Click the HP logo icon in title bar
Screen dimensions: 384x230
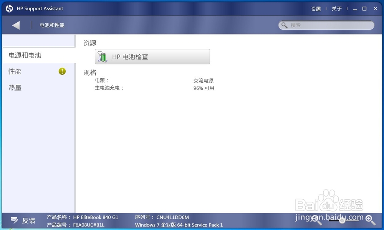point(9,8)
